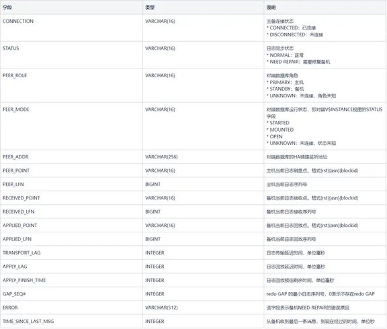Click the RECEIVED_POINT field name
Image resolution: width=387 pixels, height=329 pixels.
[x=21, y=198]
